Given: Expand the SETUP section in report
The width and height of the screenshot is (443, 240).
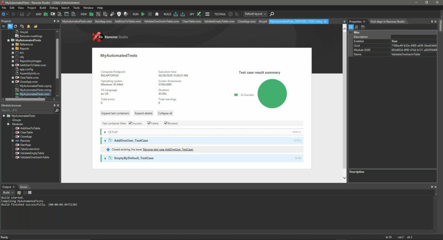Looking at the screenshot, I should coord(105,132).
